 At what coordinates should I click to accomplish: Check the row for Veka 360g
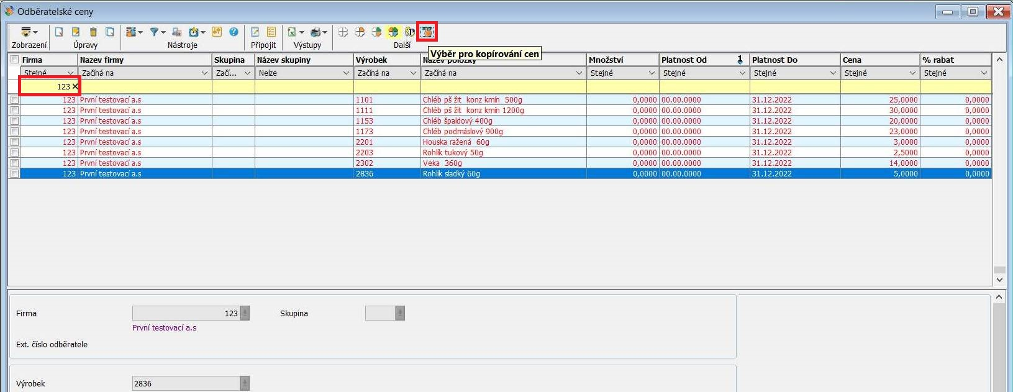pos(14,163)
